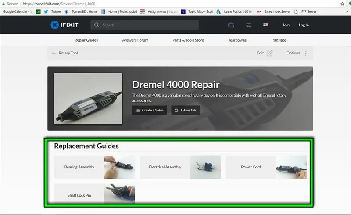Open the Assignments | Intro bookmark
351x215 pixels.
(x=159, y=11)
